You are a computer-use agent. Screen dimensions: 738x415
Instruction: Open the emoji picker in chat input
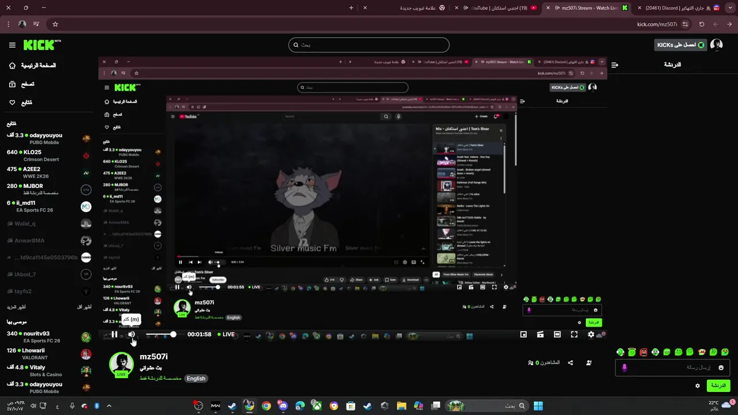tap(721, 368)
